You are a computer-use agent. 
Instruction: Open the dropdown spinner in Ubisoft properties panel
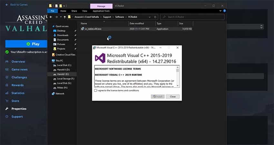click(x=261, y=27)
